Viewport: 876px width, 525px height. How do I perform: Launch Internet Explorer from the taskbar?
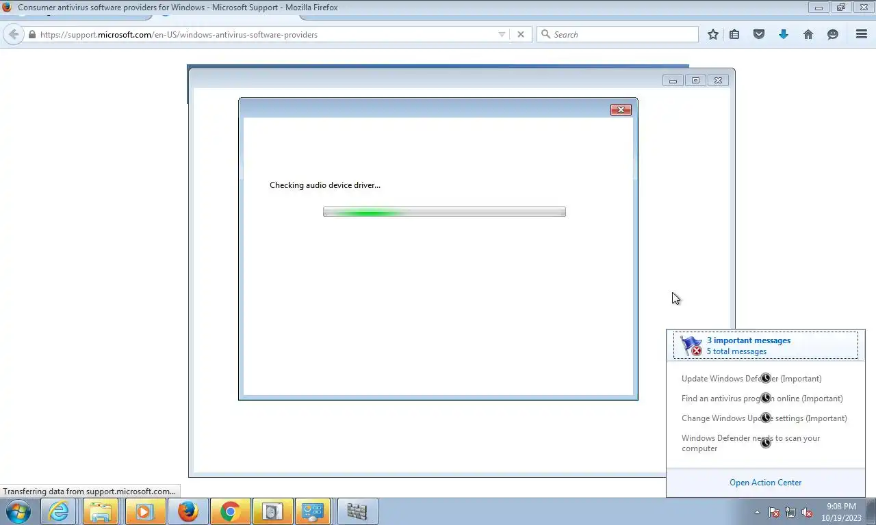coord(59,511)
